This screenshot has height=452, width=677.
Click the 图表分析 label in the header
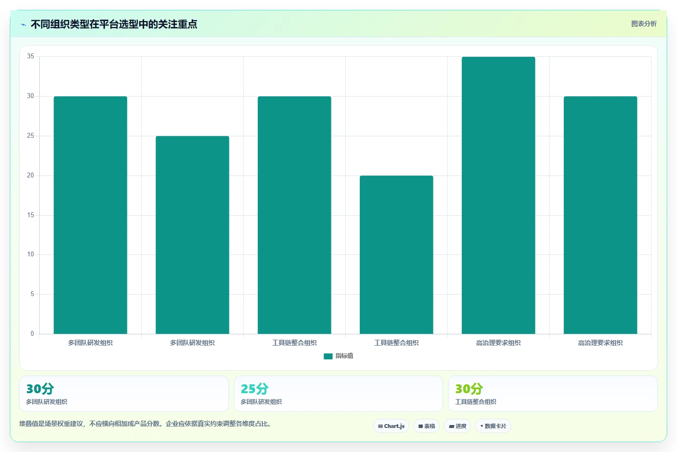(x=644, y=24)
